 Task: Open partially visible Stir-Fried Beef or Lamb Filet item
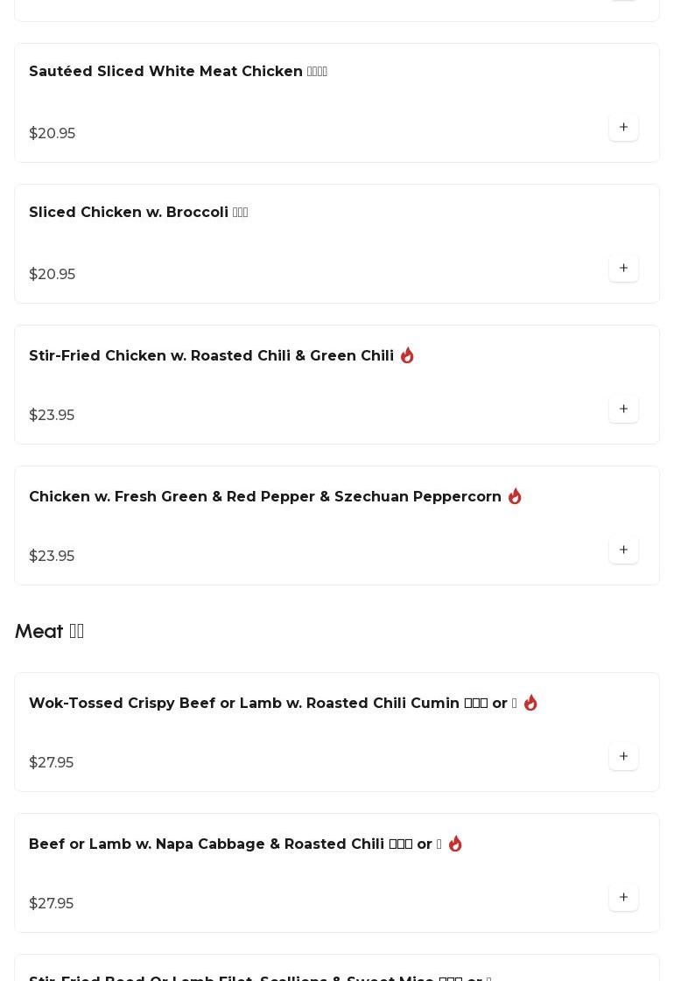point(337,968)
